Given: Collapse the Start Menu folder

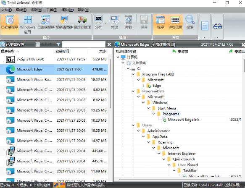Looking at the screenshot, I should [x=148, y=108].
